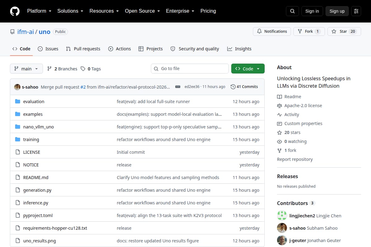Click Report repository link
371x247 pixels.
[x=295, y=159]
